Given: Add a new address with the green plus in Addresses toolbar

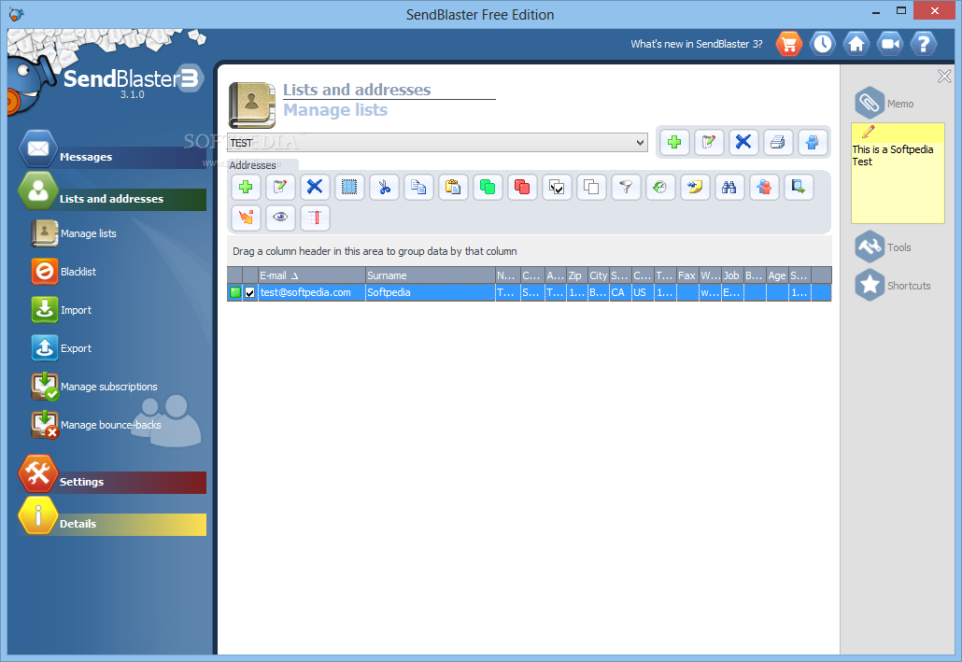Looking at the screenshot, I should point(246,187).
